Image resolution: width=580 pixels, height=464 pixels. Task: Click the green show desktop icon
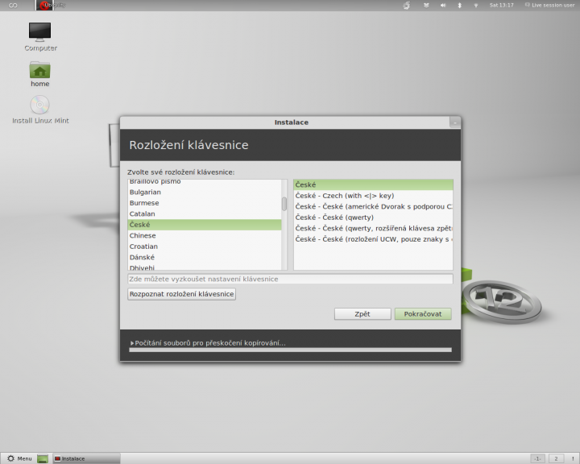coord(43,458)
